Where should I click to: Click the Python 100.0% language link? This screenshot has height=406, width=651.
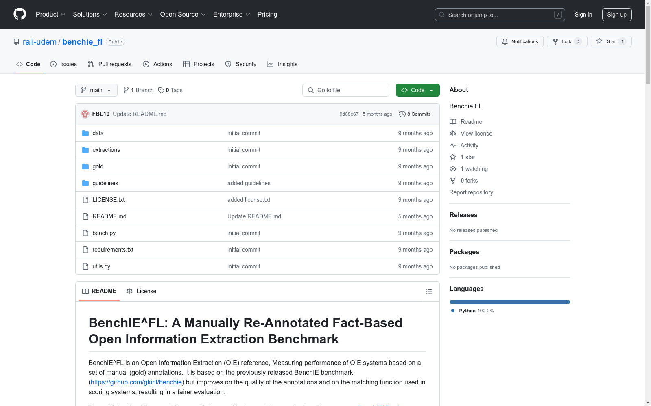click(472, 311)
